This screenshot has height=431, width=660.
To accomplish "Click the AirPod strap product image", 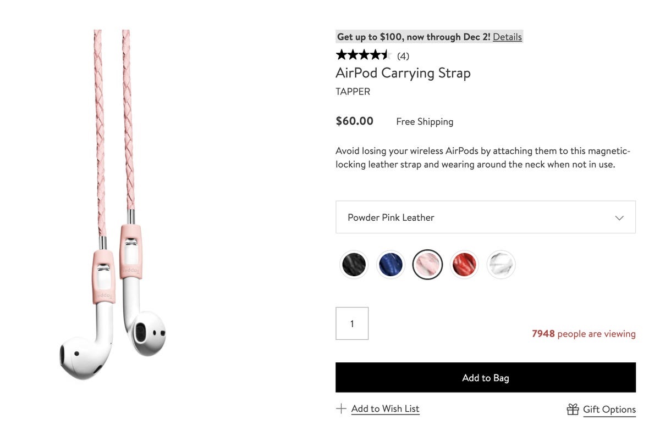I will click(113, 205).
